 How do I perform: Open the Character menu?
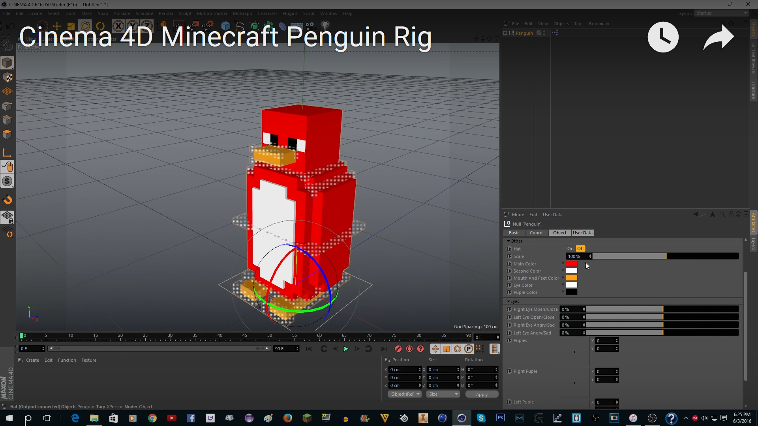pos(267,13)
